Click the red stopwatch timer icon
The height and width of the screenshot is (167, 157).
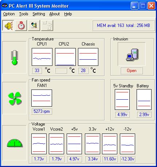[21, 25]
